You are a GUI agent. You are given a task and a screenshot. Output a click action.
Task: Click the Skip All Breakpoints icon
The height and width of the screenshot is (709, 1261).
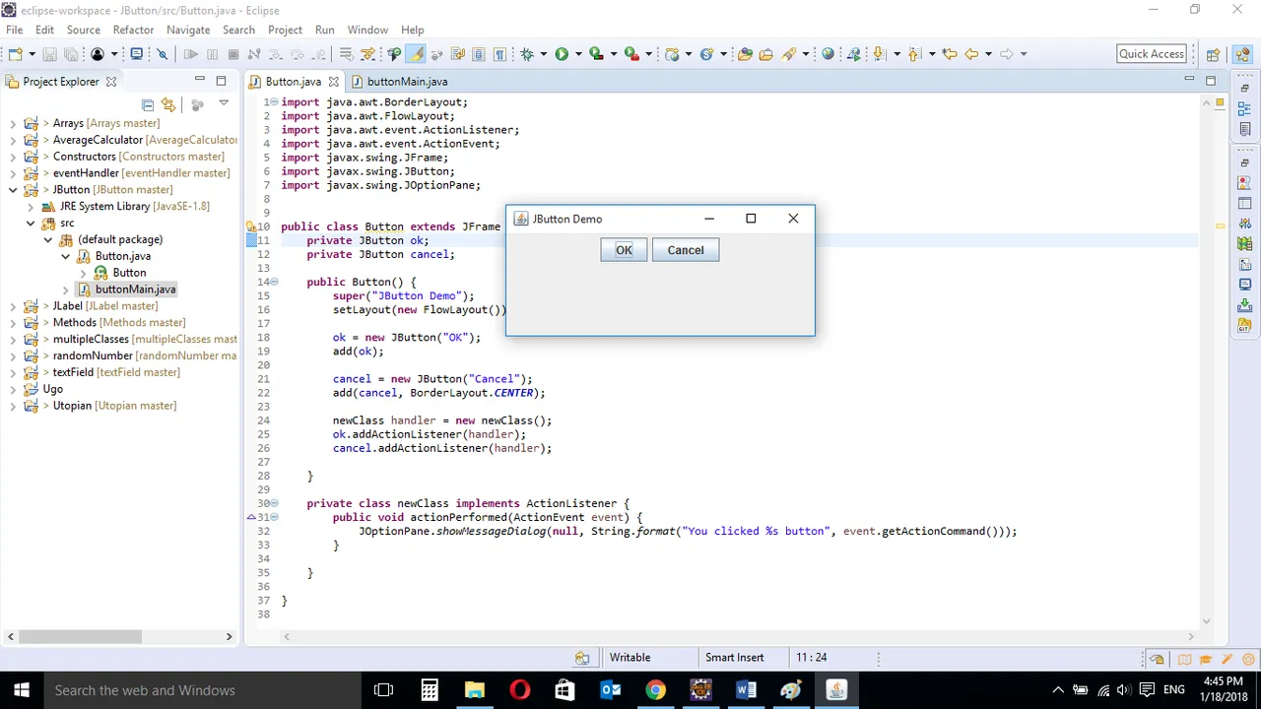(162, 54)
